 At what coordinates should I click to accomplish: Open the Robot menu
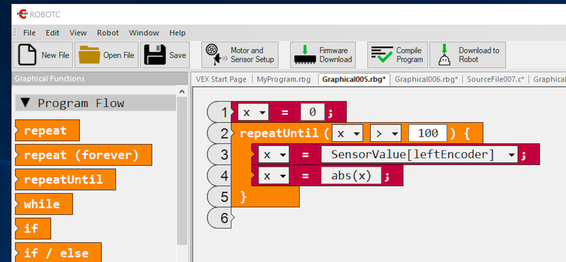(x=108, y=33)
